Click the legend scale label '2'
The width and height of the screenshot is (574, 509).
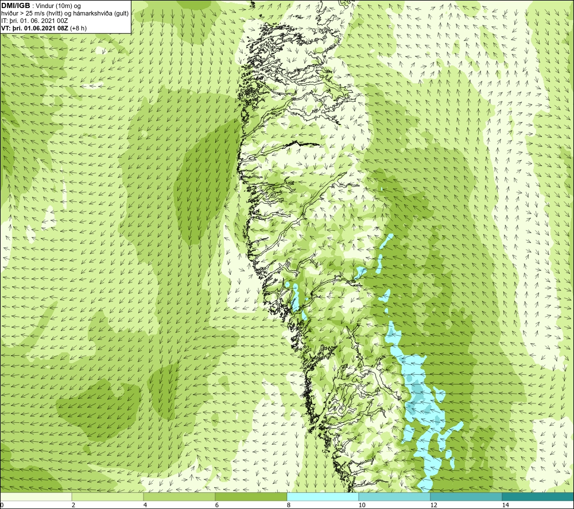pos(73,505)
